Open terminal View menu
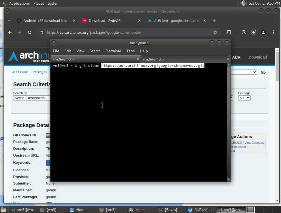The height and width of the screenshot is (213, 281). (x=80, y=51)
